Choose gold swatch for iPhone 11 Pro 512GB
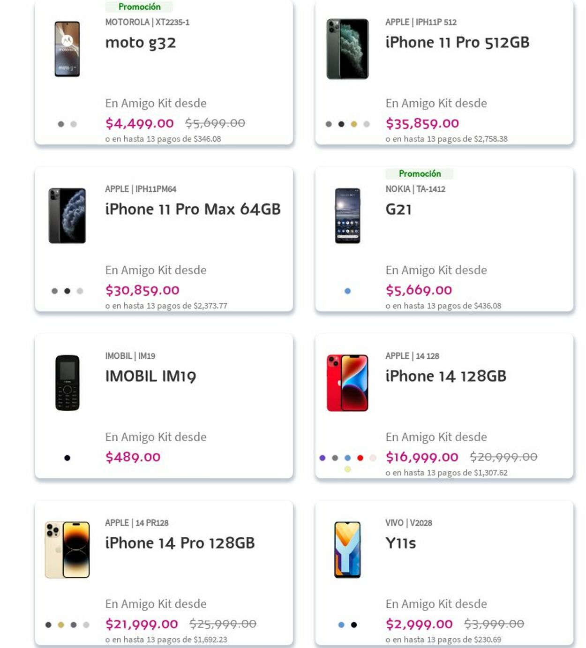The image size is (586, 648). (354, 124)
